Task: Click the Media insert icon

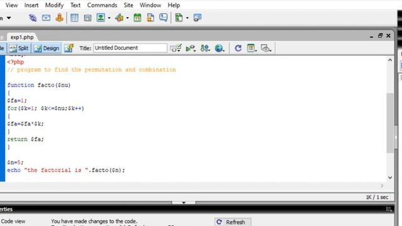Action: [x=119, y=18]
